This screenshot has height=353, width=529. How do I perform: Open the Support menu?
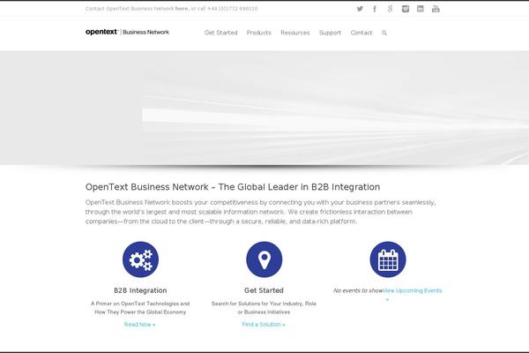pyautogui.click(x=330, y=33)
